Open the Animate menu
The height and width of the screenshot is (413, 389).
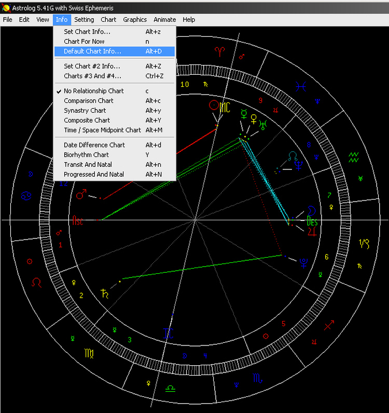(164, 20)
